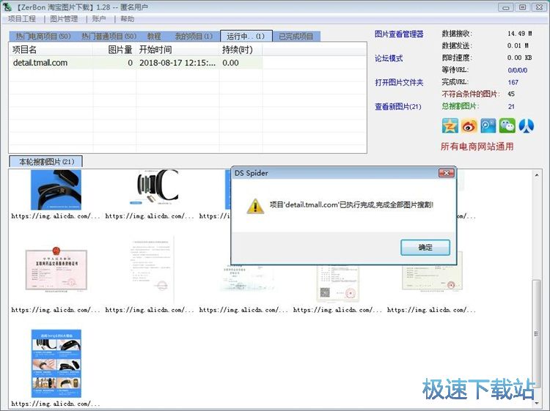550x411 pixels.
Task: Switch to 已完成项目 tab
Action: tap(296, 37)
